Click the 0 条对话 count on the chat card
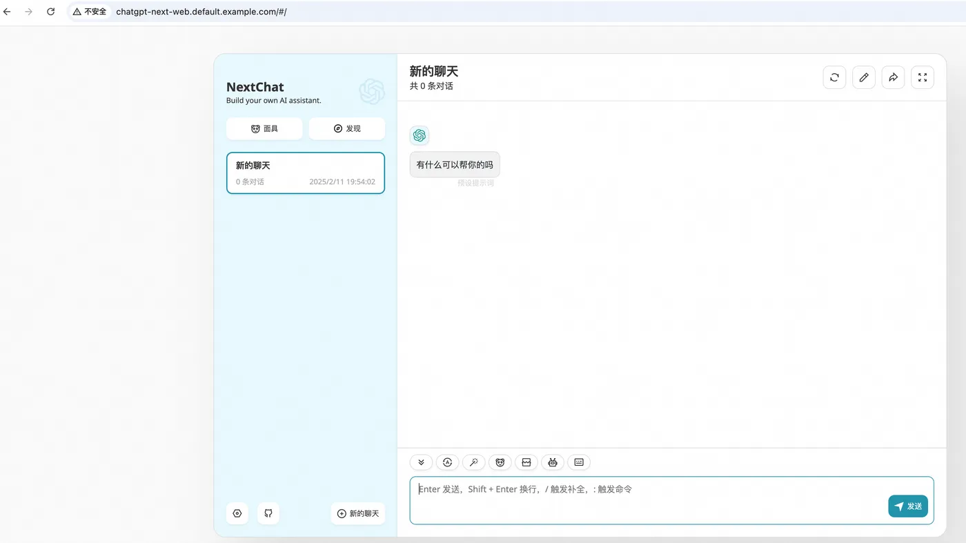The image size is (966, 543). 250,182
